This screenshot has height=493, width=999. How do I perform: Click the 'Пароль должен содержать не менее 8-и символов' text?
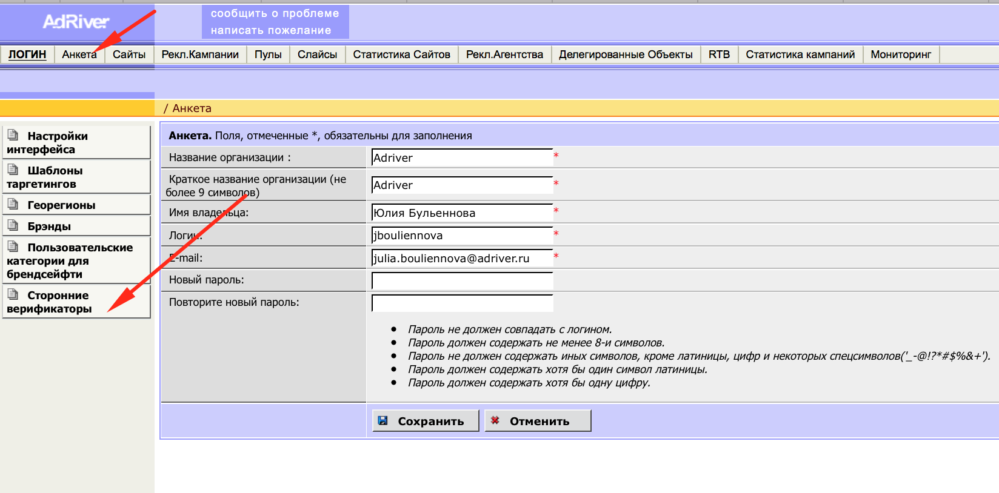tap(536, 343)
